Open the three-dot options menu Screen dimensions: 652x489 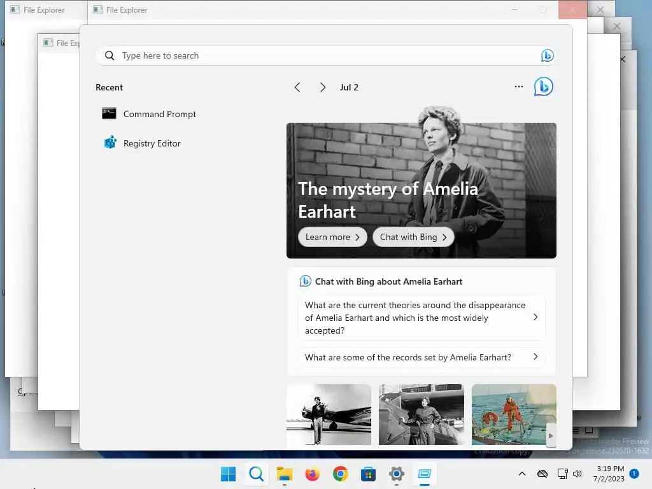[518, 87]
